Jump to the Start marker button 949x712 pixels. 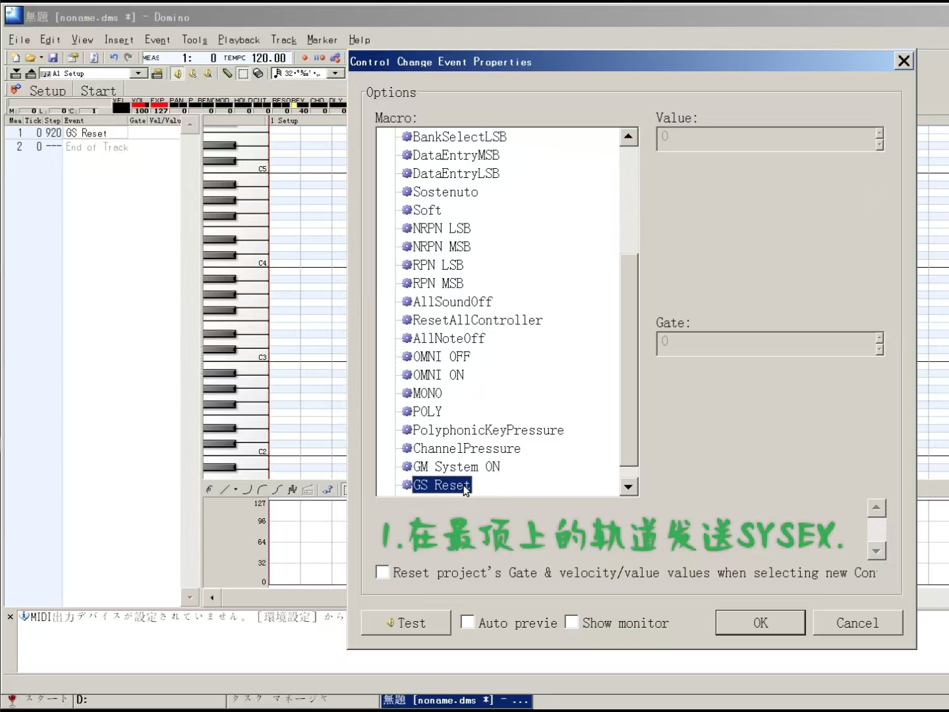tap(98, 90)
